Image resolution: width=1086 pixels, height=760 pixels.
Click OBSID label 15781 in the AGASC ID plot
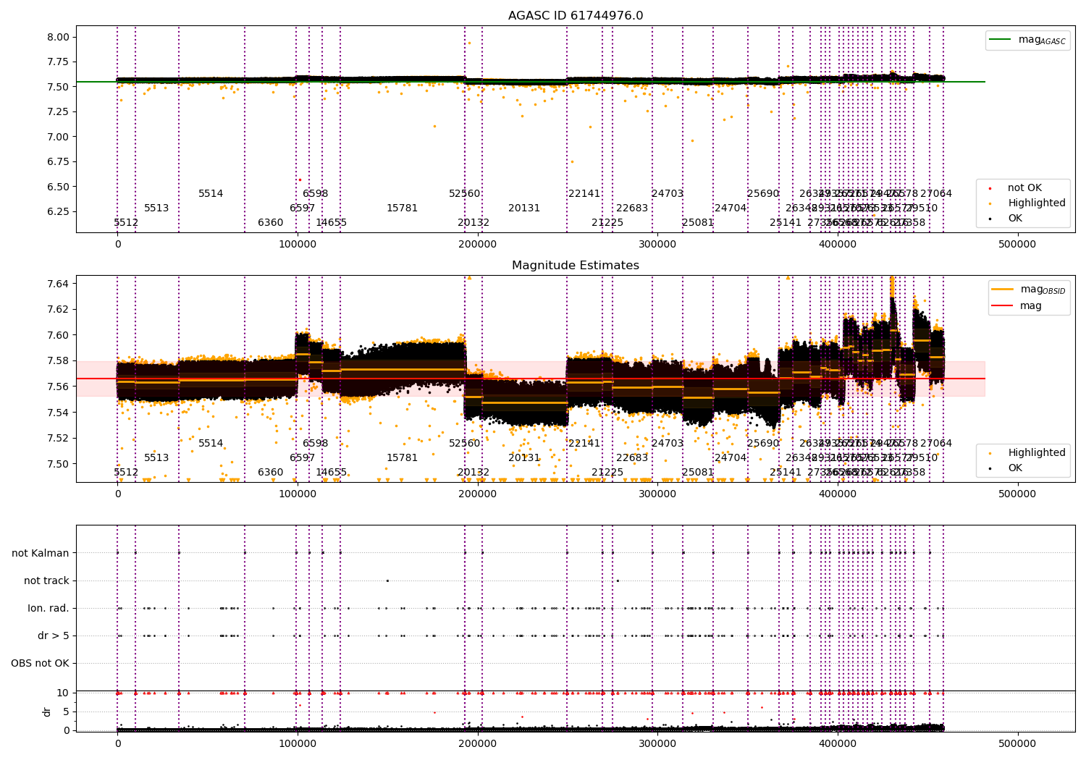402,208
